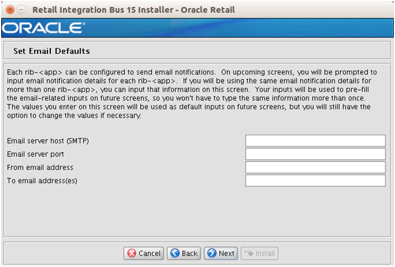Close the installer window
The image size is (395, 267).
pos(10,10)
